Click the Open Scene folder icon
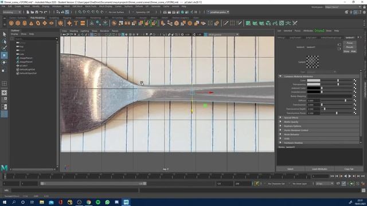The image size is (367, 206). click(x=32, y=12)
